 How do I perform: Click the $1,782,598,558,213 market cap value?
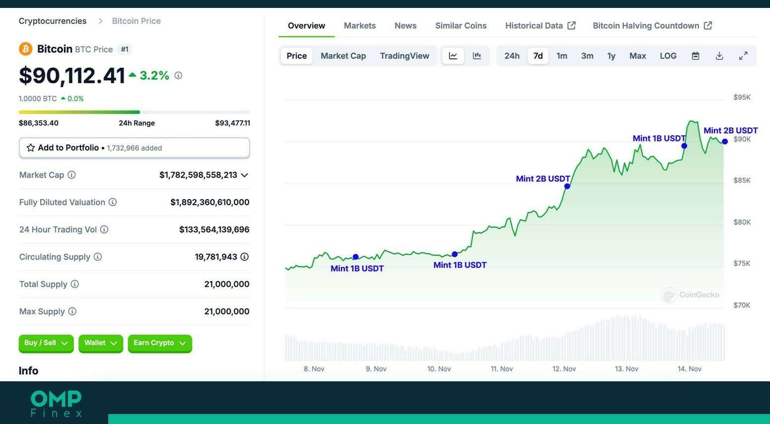coord(198,175)
